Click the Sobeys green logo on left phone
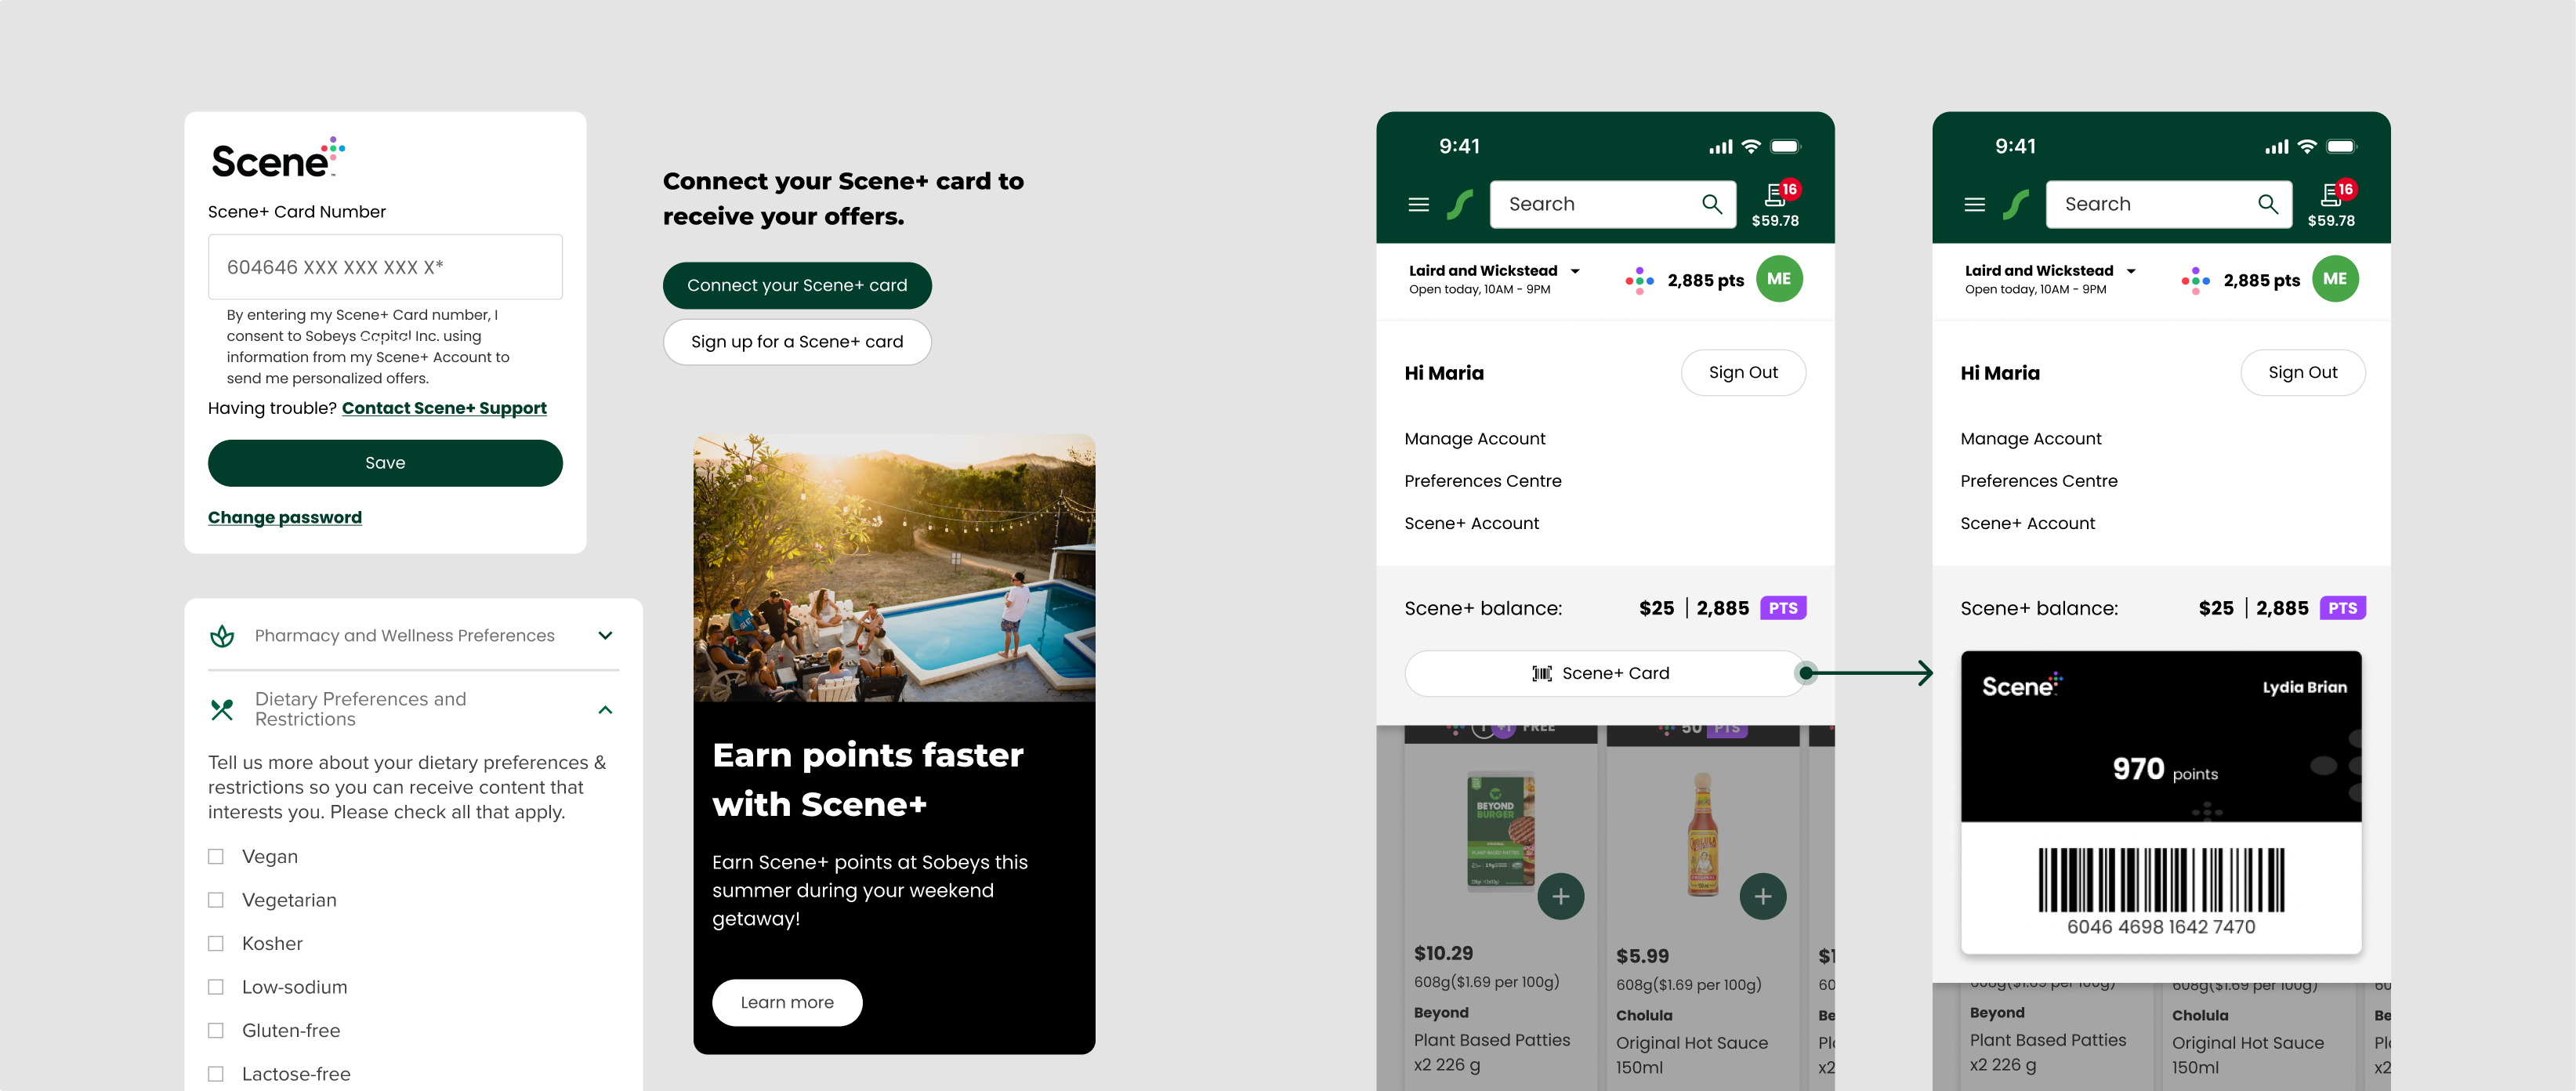 click(1460, 204)
